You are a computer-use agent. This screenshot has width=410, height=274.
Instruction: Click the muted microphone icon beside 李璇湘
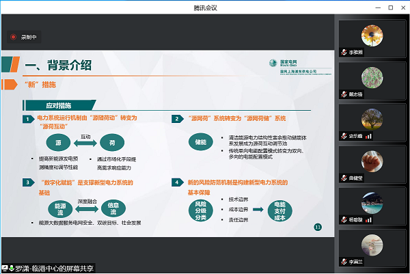[x=344, y=53]
